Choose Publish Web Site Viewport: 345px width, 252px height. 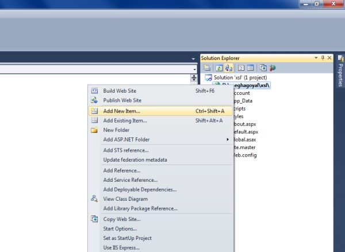tap(160, 100)
